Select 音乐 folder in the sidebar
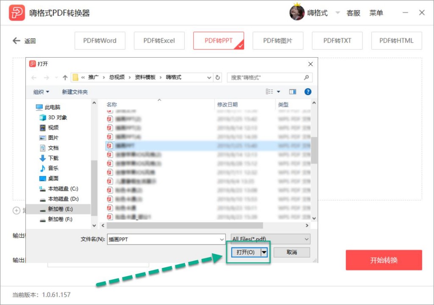The image size is (434, 305). click(49, 168)
